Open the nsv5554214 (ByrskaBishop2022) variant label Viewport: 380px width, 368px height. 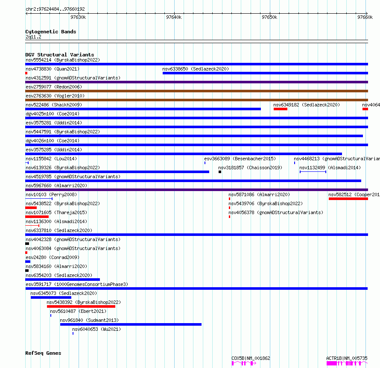pyautogui.click(x=63, y=60)
